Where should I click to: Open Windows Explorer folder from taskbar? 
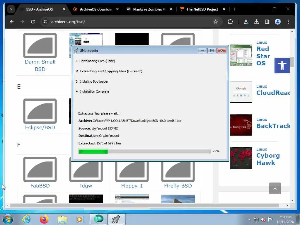[x=62, y=219]
